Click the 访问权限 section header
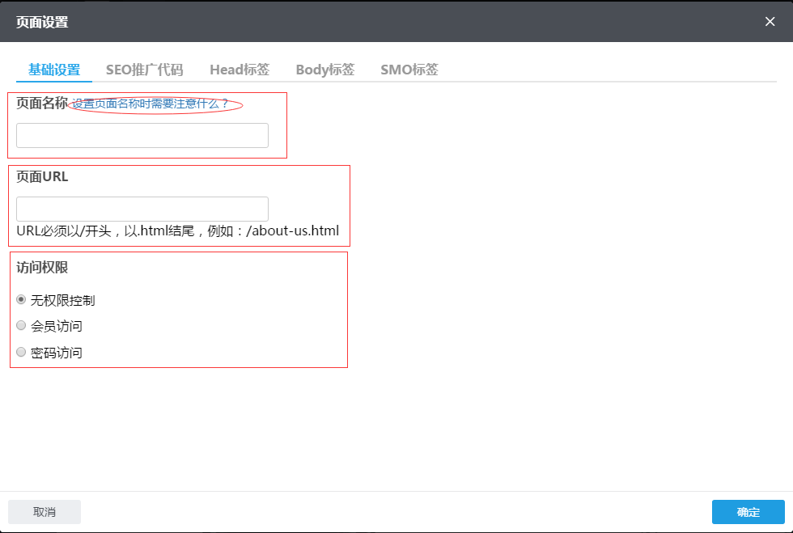Image resolution: width=793 pixels, height=533 pixels. (x=42, y=268)
